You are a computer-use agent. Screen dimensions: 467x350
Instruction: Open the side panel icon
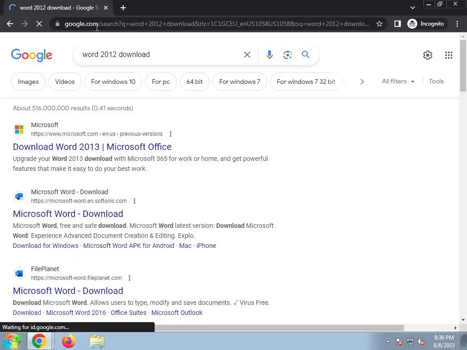[397, 24]
